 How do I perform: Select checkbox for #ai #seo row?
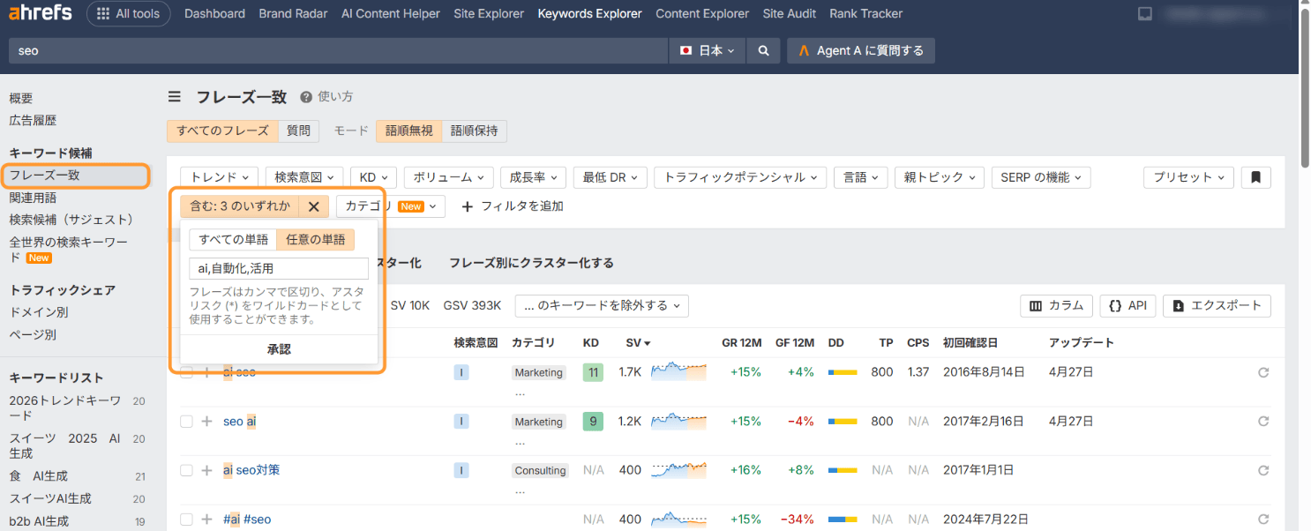186,520
